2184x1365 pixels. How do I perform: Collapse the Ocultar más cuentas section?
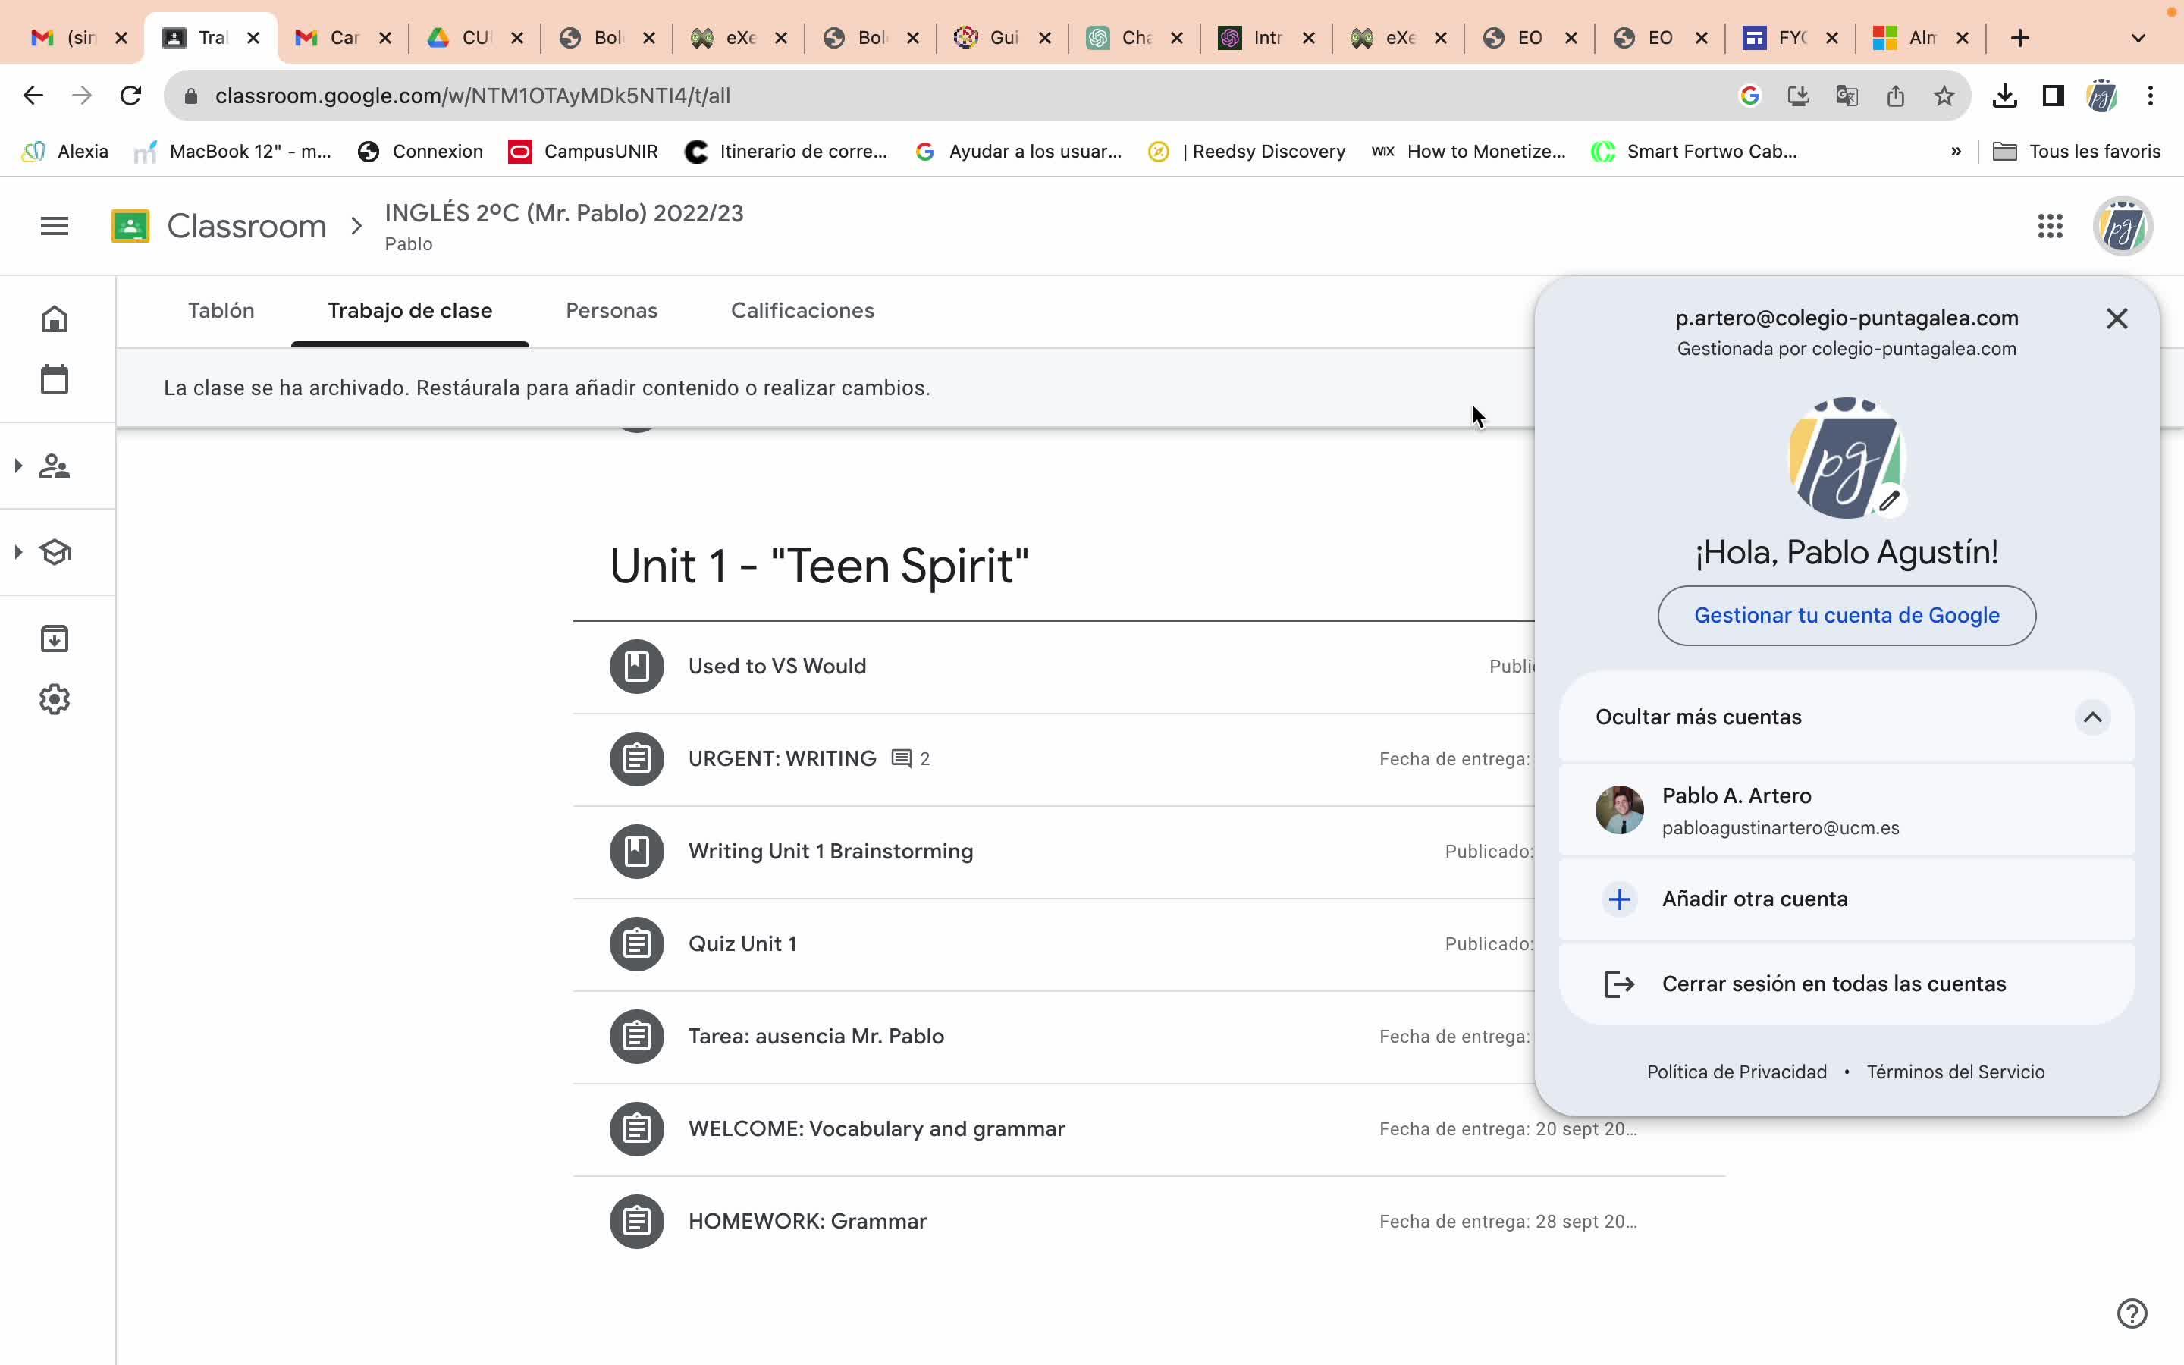(x=2092, y=717)
